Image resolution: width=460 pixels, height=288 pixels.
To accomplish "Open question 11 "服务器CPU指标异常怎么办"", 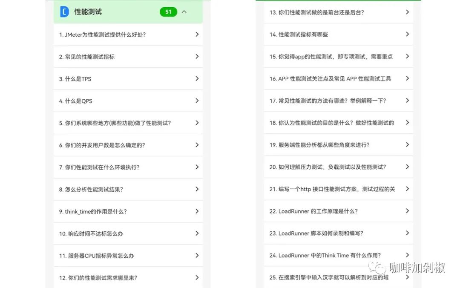I will pyautogui.click(x=128, y=256).
